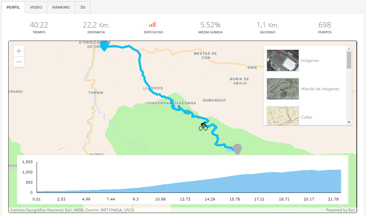This screenshot has width=366, height=215.
Task: Click the Powered by Esri link
Action: [x=340, y=210]
